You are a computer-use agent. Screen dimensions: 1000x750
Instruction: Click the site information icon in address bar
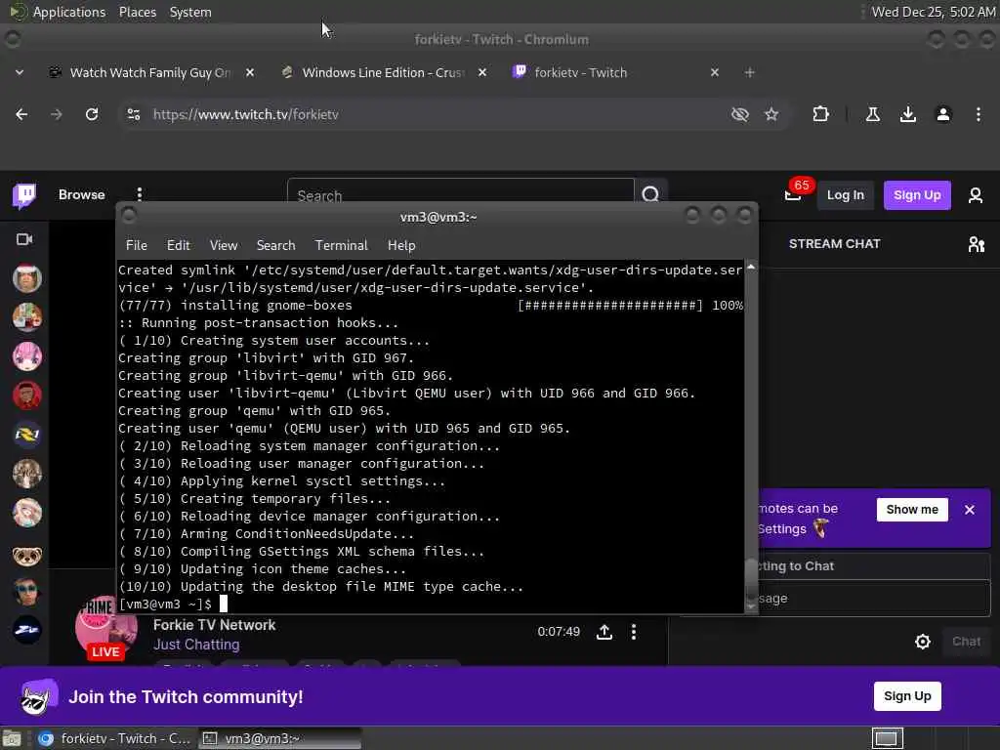coord(134,114)
